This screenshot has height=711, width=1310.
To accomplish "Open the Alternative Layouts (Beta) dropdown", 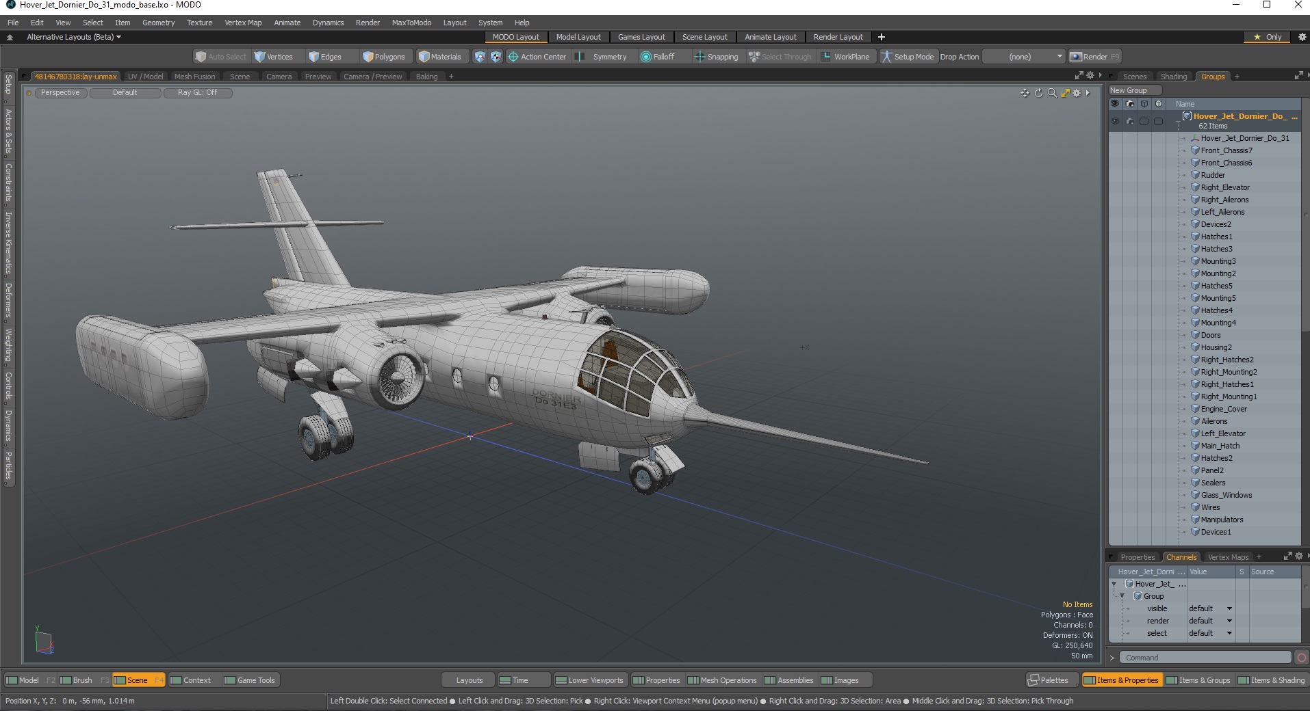I will pos(74,37).
